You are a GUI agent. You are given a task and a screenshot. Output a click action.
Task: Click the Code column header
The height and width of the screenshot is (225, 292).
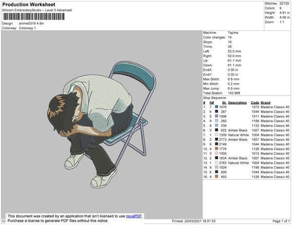255,103
